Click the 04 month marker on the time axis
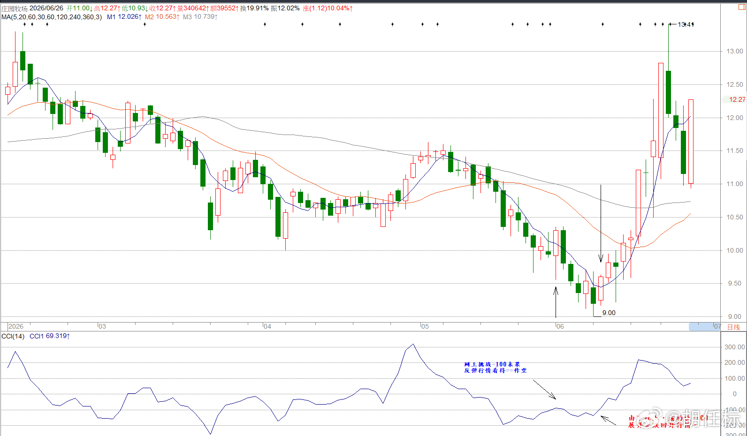 click(267, 326)
